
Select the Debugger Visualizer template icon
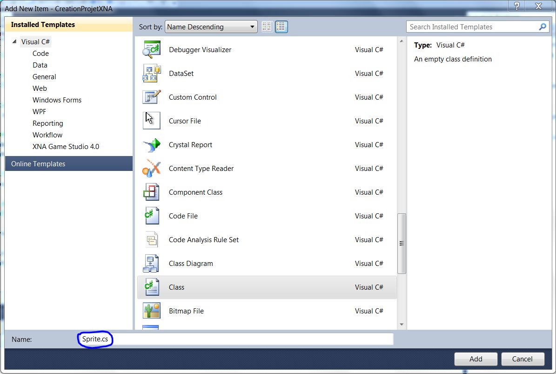152,49
